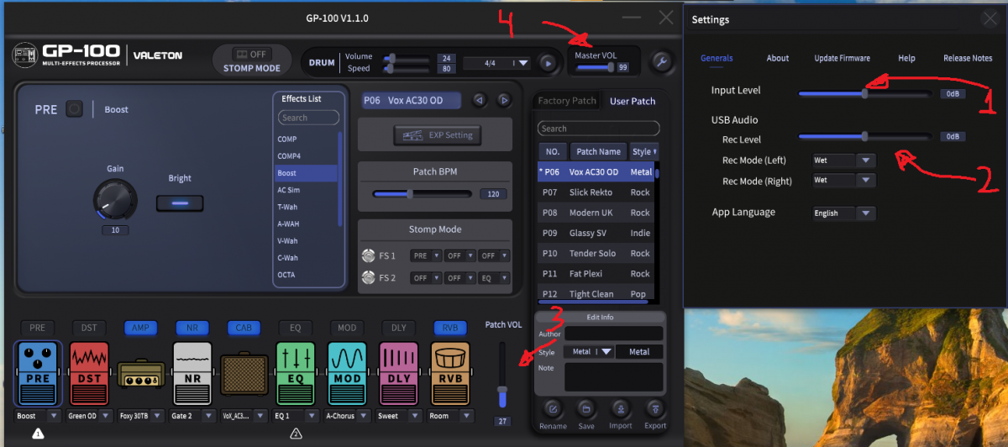The image size is (1008, 447).
Task: Go to previous patch arrow
Action: [x=479, y=100]
